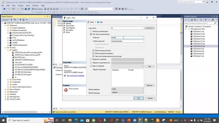Open the Default database dropdown
Image resolution: width=219 pixels, height=123 pixels.
[128, 89]
